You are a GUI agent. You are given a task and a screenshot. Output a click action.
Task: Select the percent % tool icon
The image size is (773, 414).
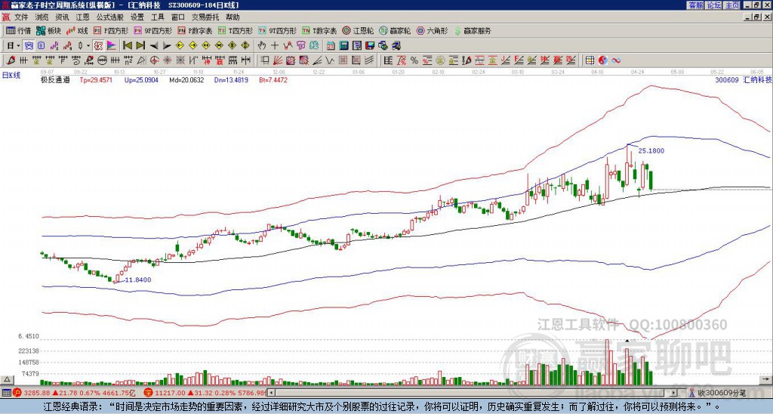[414, 60]
